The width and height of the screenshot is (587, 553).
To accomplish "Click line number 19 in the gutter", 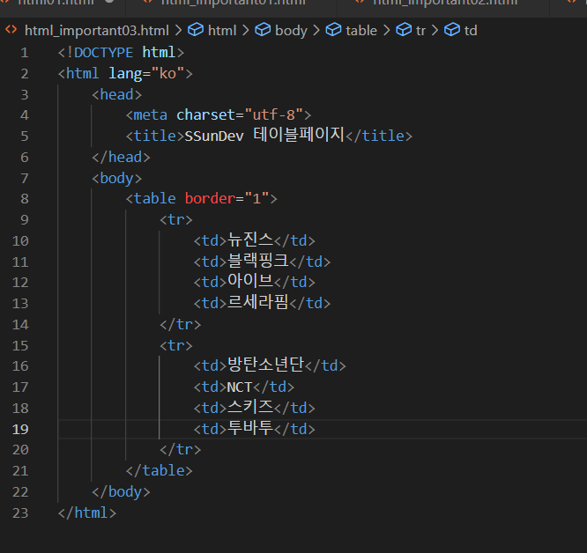I will [x=20, y=429].
